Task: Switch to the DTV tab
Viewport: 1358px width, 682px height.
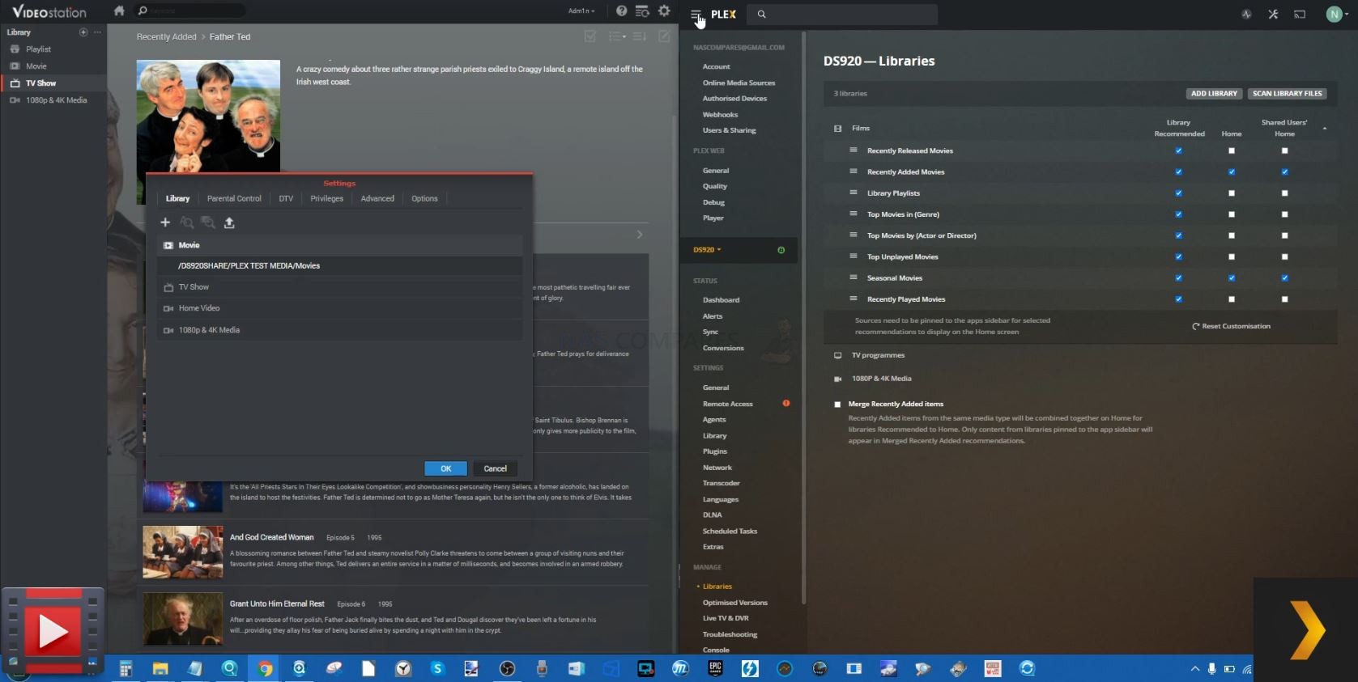Action: 286,198
